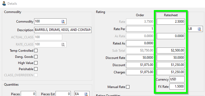Click the Ratesheet Sub Total $2,500.00 field
The image size is (205, 96).
point(171,51)
